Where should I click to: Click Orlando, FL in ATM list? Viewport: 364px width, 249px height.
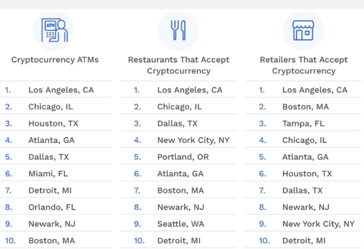pos(52,207)
